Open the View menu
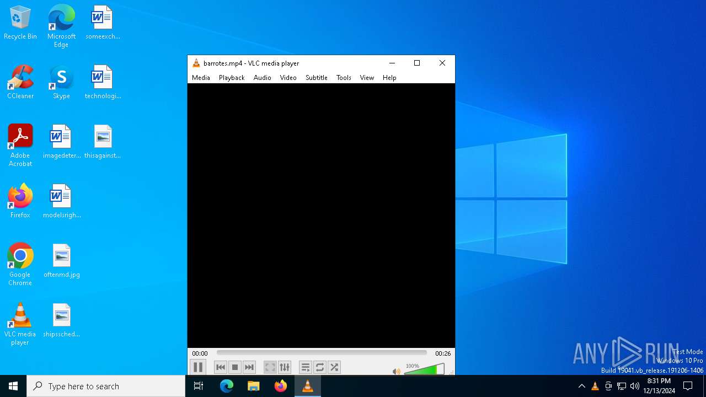The image size is (706, 397). coord(367,78)
